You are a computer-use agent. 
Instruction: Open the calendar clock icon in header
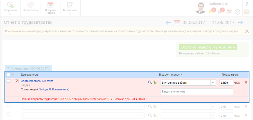pyautogui.click(x=229, y=12)
